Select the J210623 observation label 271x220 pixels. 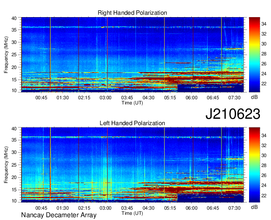pyautogui.click(x=233, y=114)
